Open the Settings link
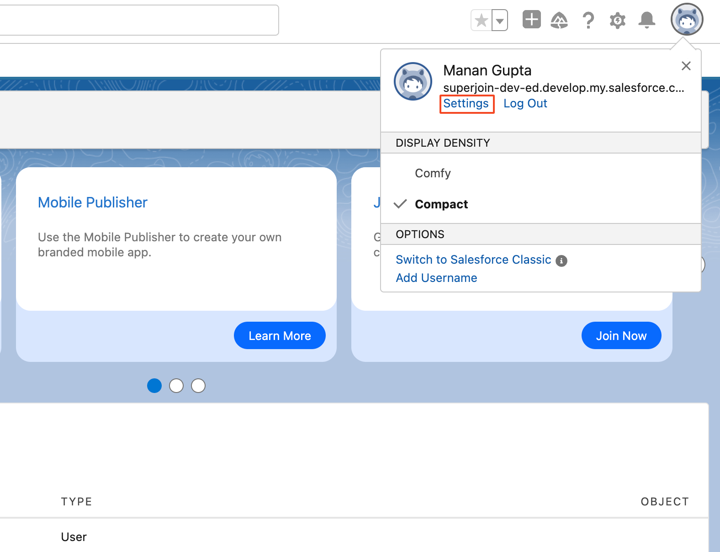The width and height of the screenshot is (720, 552). click(466, 104)
